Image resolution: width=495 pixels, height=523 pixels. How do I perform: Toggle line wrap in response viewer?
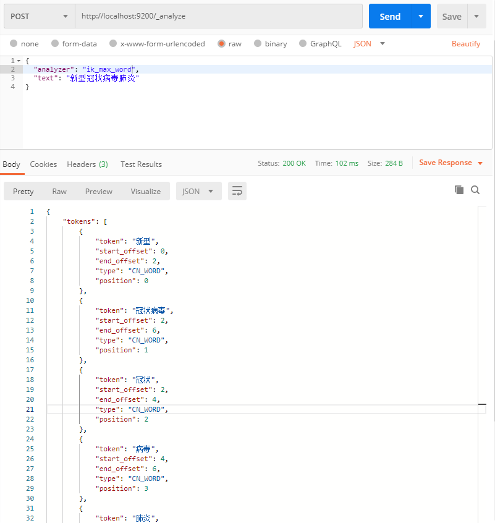237,191
